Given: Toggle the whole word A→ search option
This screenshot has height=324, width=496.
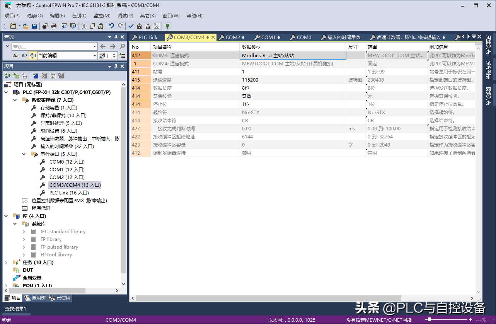Looking at the screenshot, I should 24,56.
